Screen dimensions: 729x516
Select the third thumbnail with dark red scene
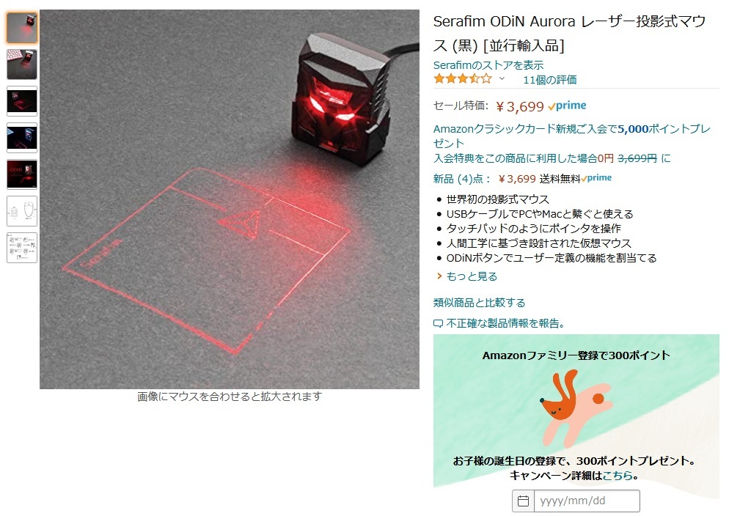[22, 101]
